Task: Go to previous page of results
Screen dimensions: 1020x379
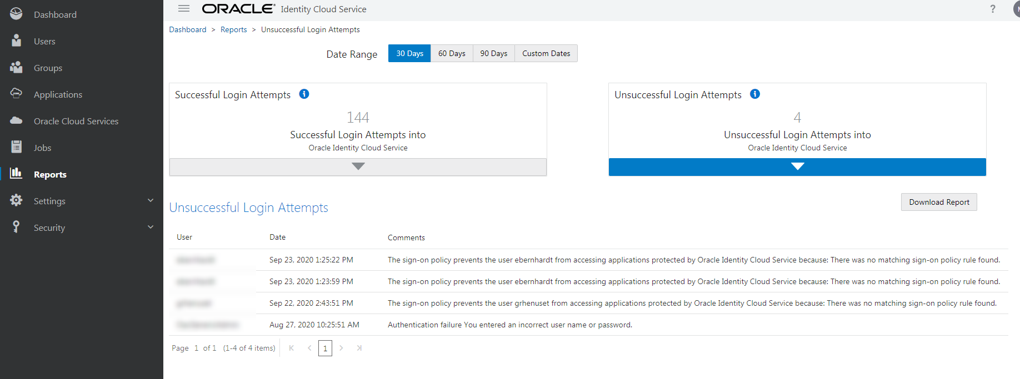Action: pos(309,348)
